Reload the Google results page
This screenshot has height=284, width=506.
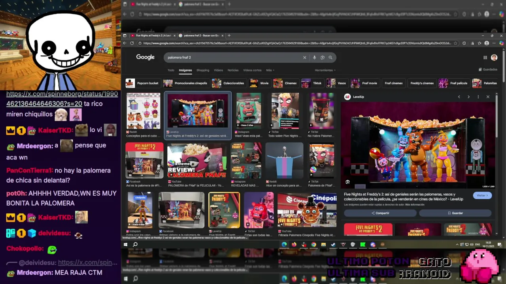point(132,43)
